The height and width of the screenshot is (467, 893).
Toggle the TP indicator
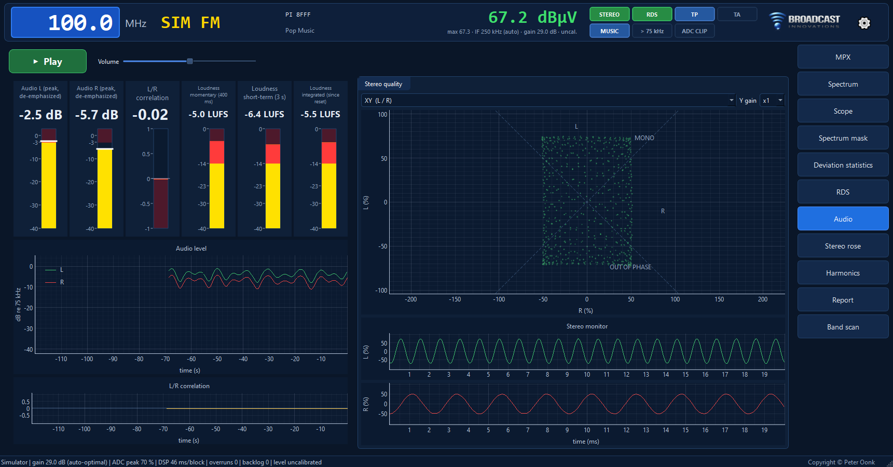(694, 15)
